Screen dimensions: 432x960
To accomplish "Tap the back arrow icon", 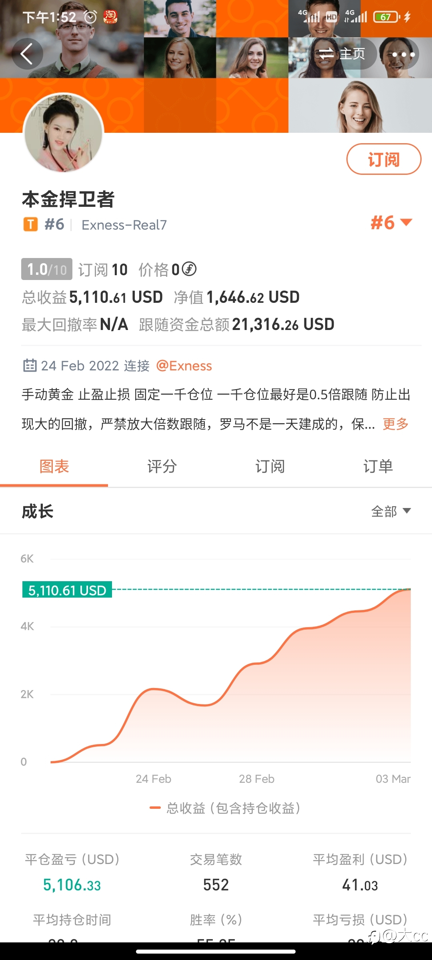I will (27, 54).
